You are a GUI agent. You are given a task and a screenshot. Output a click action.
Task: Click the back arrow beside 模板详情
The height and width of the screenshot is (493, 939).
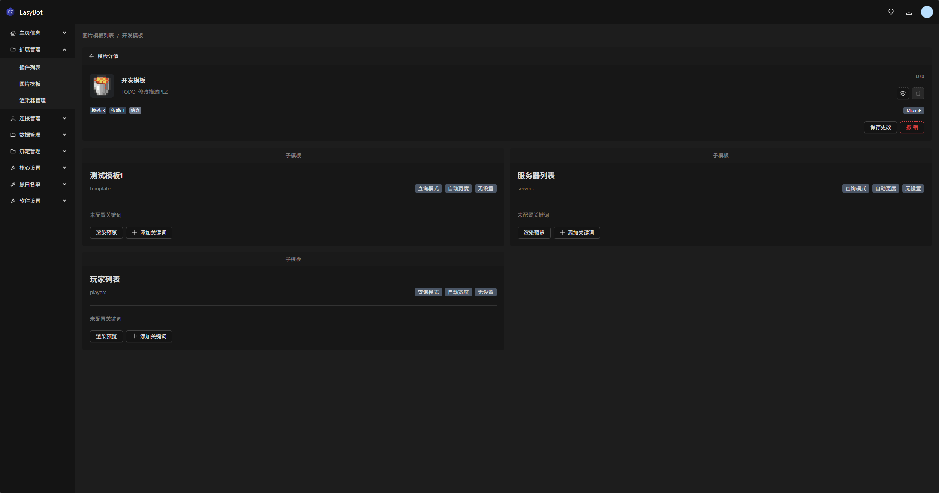(91, 56)
